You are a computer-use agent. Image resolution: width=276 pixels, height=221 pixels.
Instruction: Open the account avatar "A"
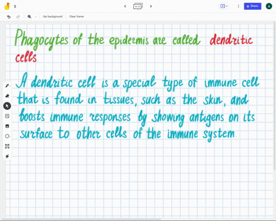[x=269, y=6]
